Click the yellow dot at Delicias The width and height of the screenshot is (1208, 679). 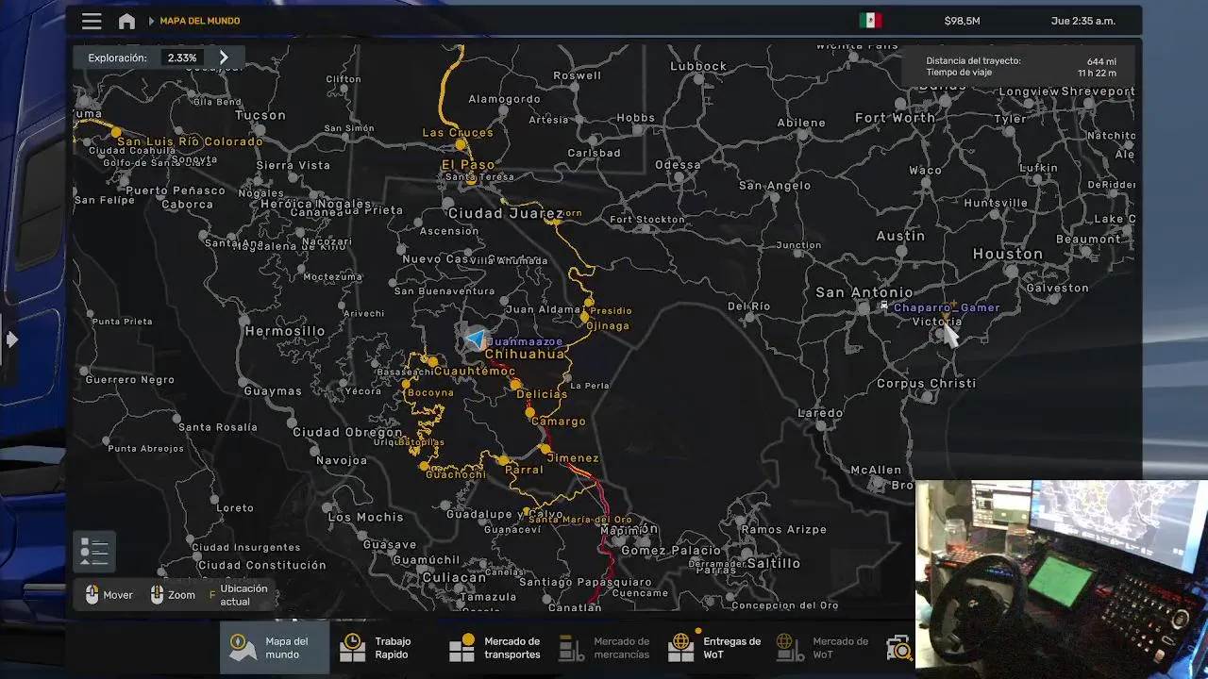pyautogui.click(x=516, y=384)
